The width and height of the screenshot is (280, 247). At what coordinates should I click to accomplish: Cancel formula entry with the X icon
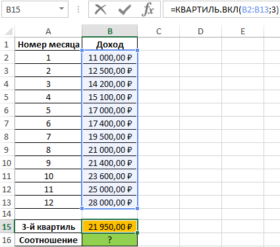point(101,9)
